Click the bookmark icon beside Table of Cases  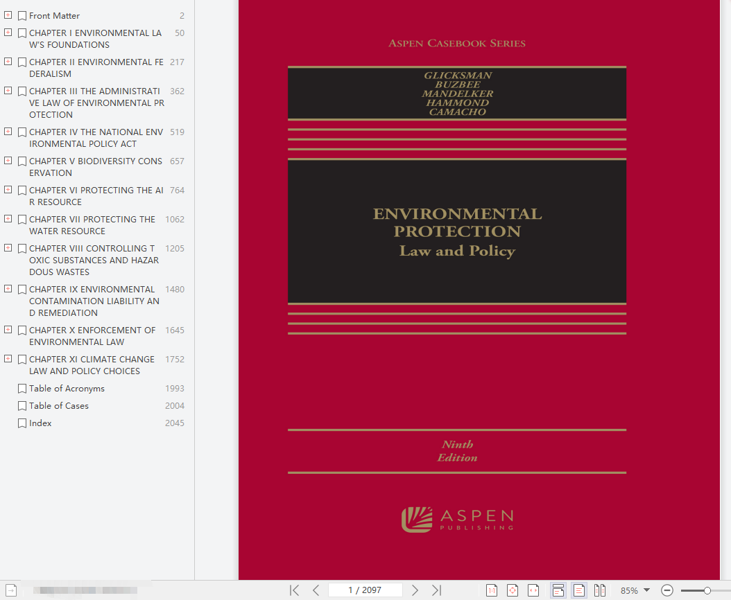coord(22,406)
